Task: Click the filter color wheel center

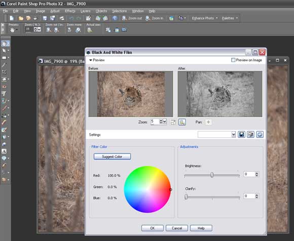Action: pyautogui.click(x=148, y=189)
